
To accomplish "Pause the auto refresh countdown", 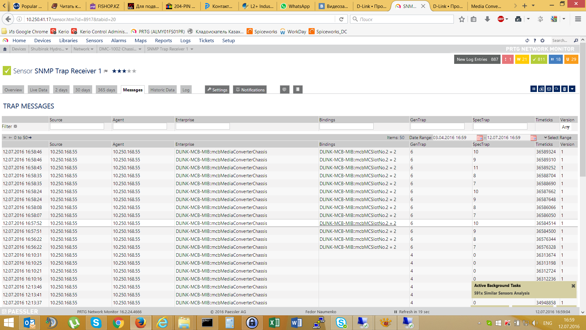I will (x=396, y=312).
